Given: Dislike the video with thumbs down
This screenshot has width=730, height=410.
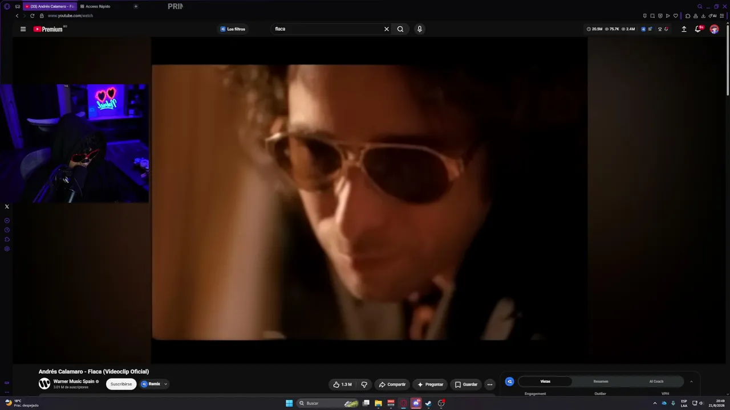Looking at the screenshot, I should point(364,384).
